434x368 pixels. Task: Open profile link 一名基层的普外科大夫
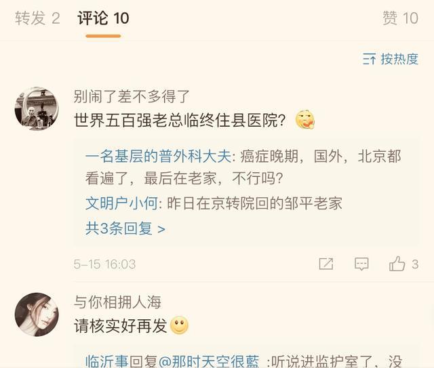(x=158, y=157)
